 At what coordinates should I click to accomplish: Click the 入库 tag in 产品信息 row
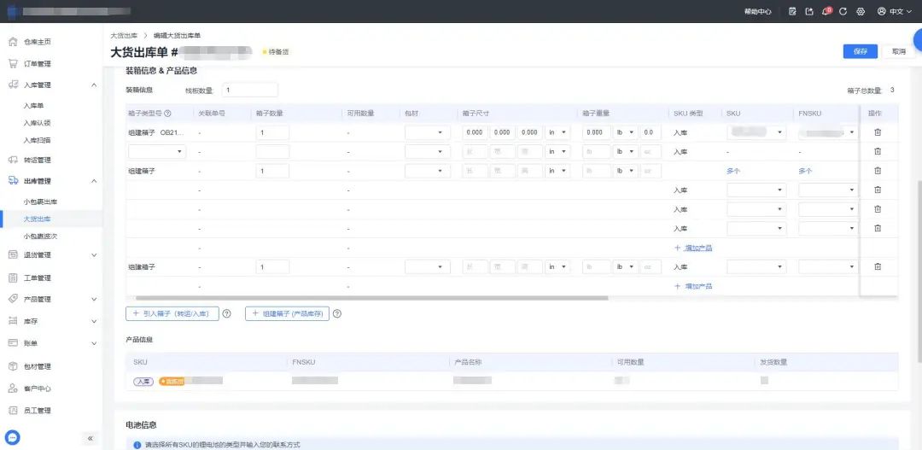[x=143, y=381]
